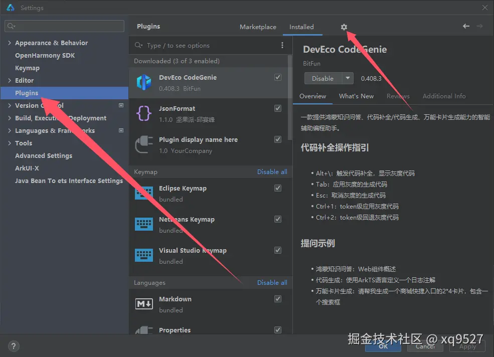Expand the Tools settings node
The image size is (494, 357).
(x=10, y=143)
